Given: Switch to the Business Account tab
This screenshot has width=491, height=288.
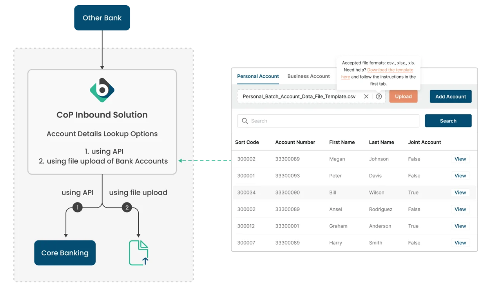Looking at the screenshot, I should pos(309,76).
